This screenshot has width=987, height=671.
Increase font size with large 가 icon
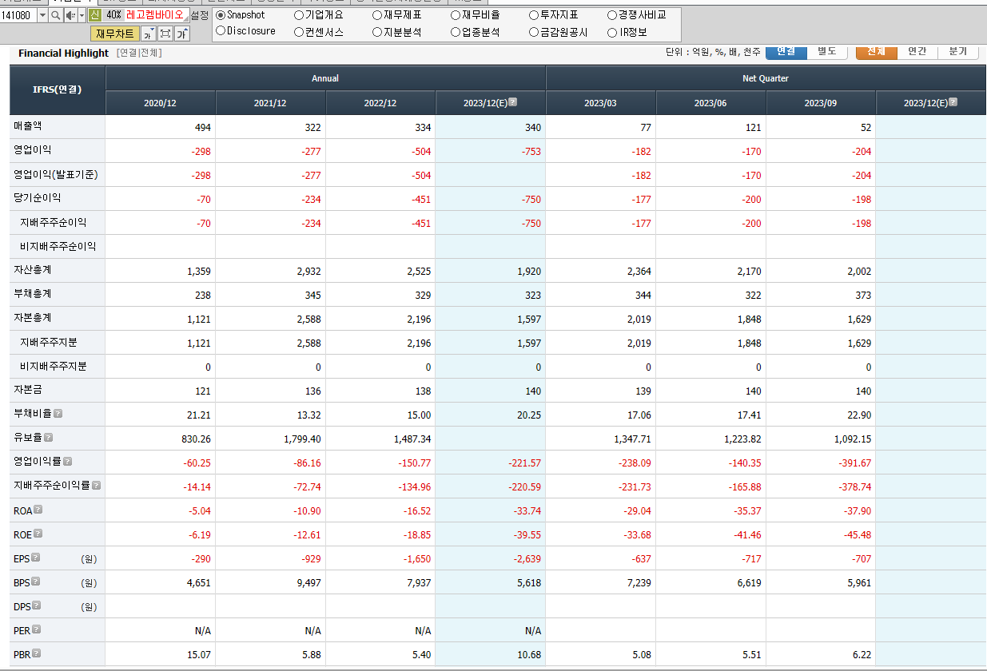[x=182, y=33]
